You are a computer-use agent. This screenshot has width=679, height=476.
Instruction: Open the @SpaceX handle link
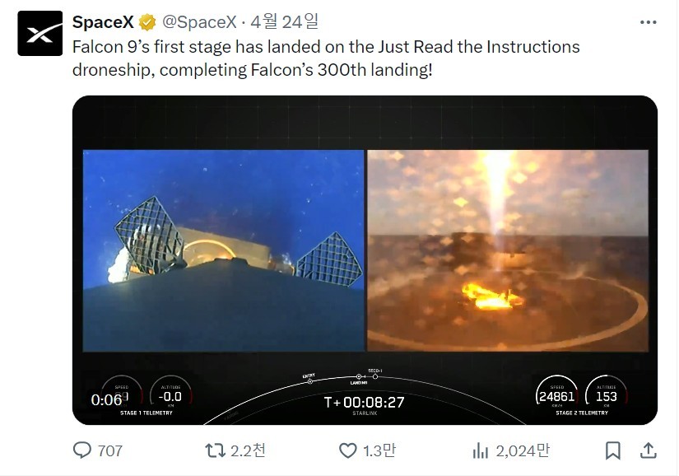(199, 22)
